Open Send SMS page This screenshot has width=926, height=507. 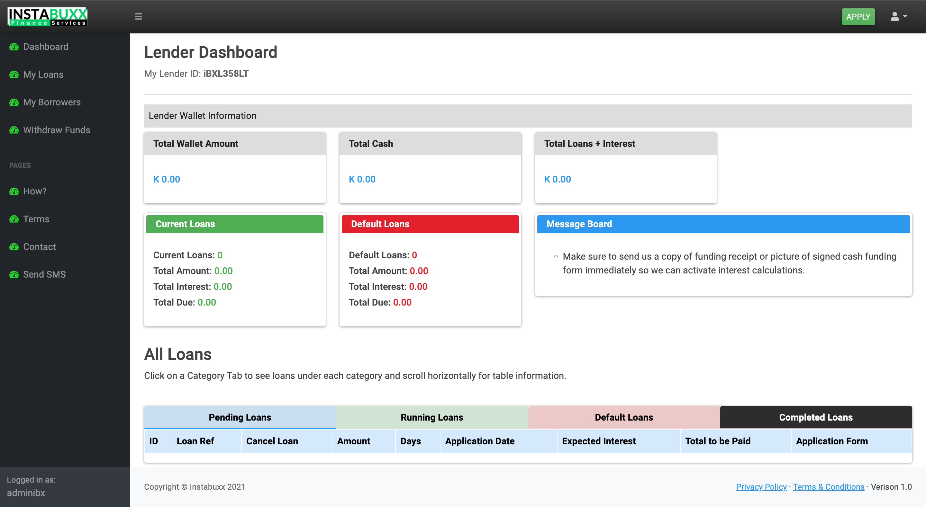[x=44, y=274]
